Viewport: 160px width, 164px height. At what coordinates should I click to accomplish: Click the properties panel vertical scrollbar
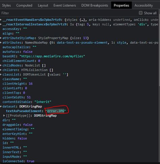tap(159, 51)
